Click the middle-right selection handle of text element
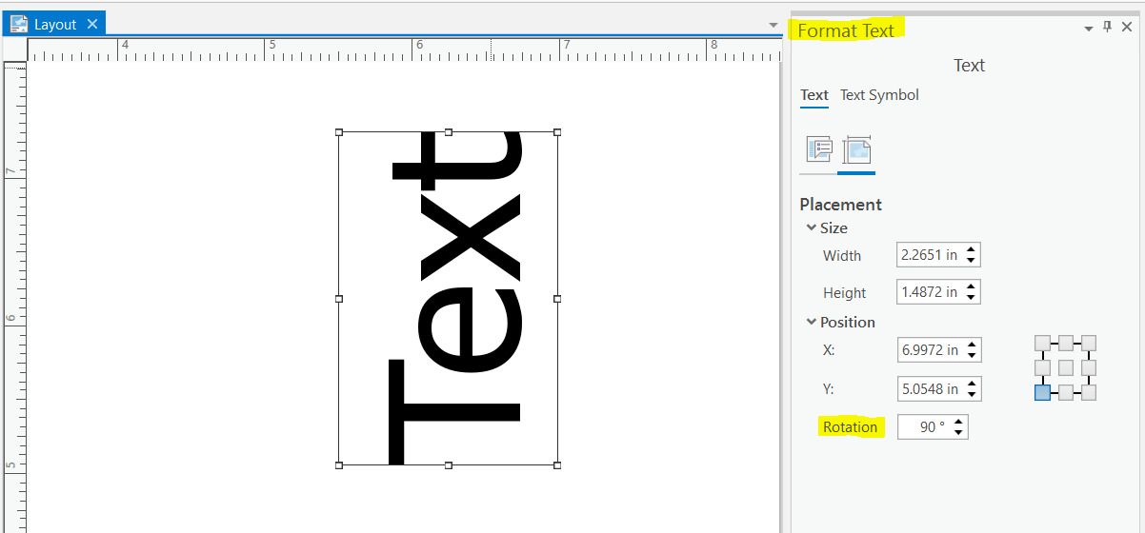This screenshot has width=1145, height=533. pos(557,299)
